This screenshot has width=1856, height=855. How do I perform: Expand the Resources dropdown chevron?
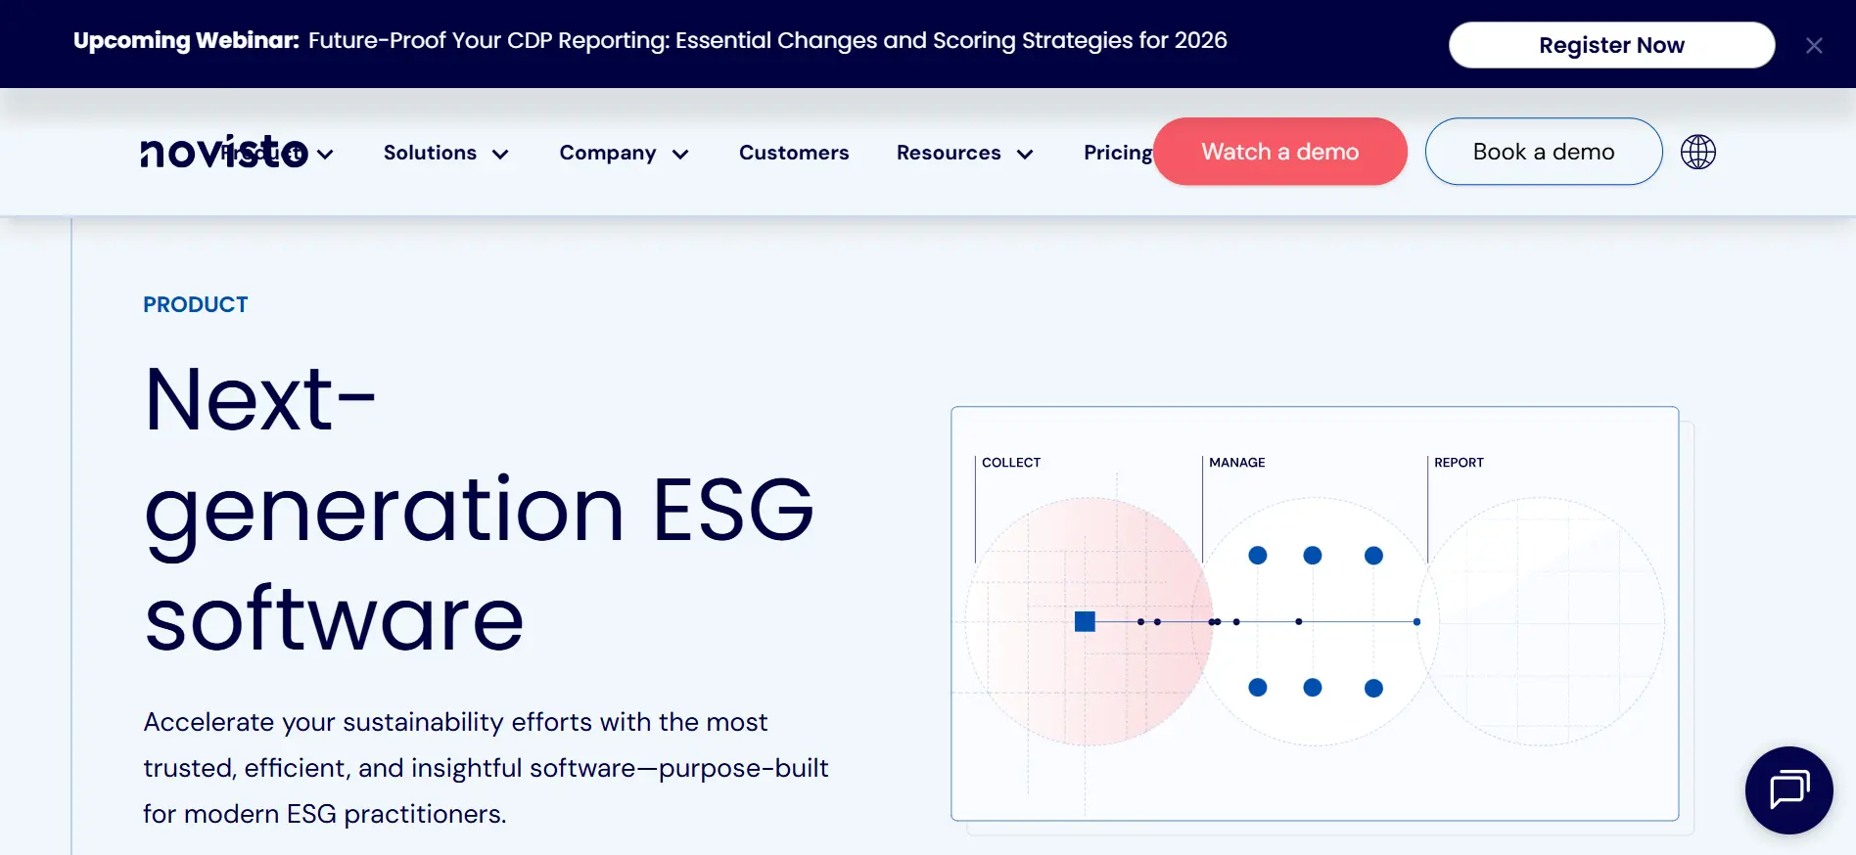tap(1025, 154)
